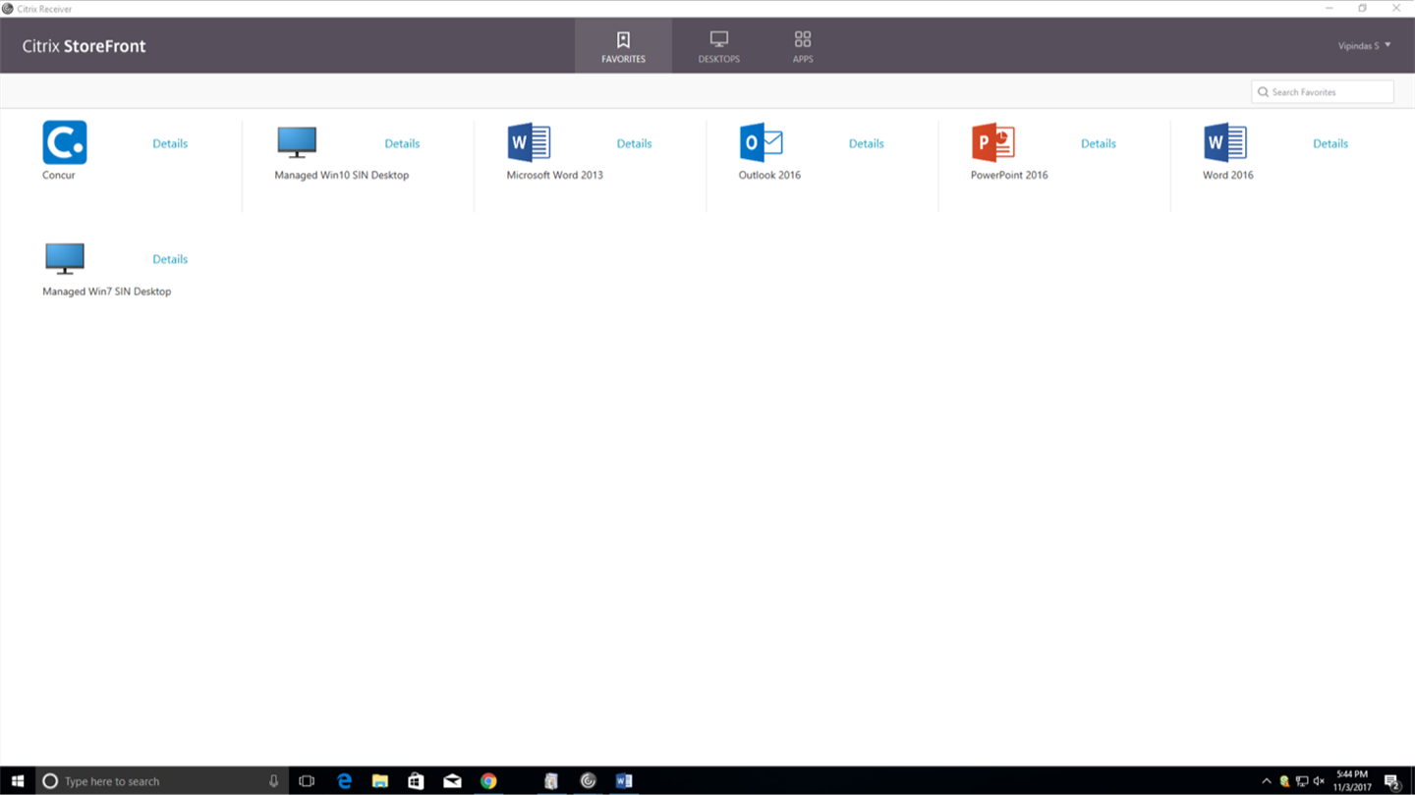Image resolution: width=1415 pixels, height=795 pixels.
Task: Open the Mail app from the taskbar
Action: coord(452,781)
